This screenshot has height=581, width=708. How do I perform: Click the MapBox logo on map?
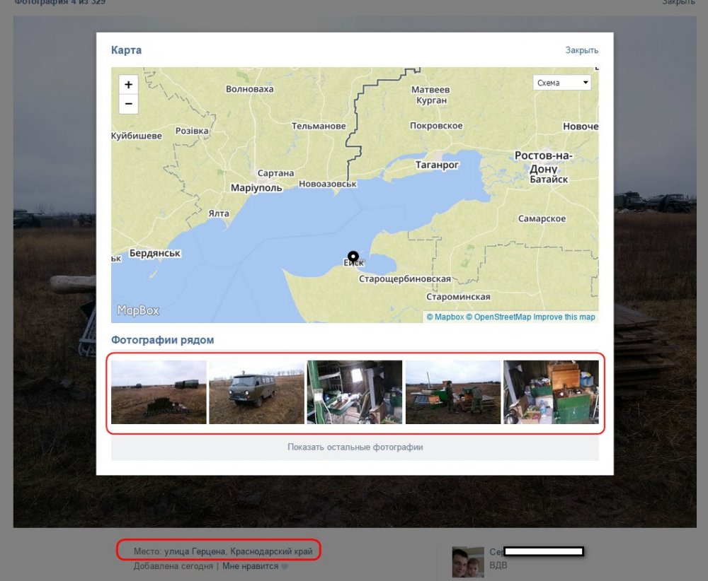tap(138, 310)
